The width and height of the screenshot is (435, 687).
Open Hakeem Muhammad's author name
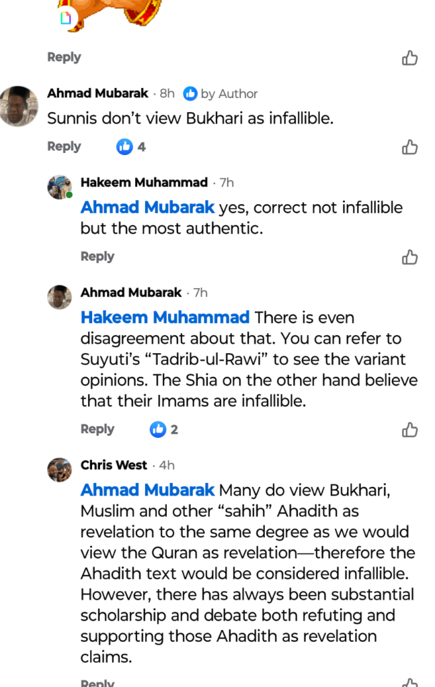[x=144, y=182]
